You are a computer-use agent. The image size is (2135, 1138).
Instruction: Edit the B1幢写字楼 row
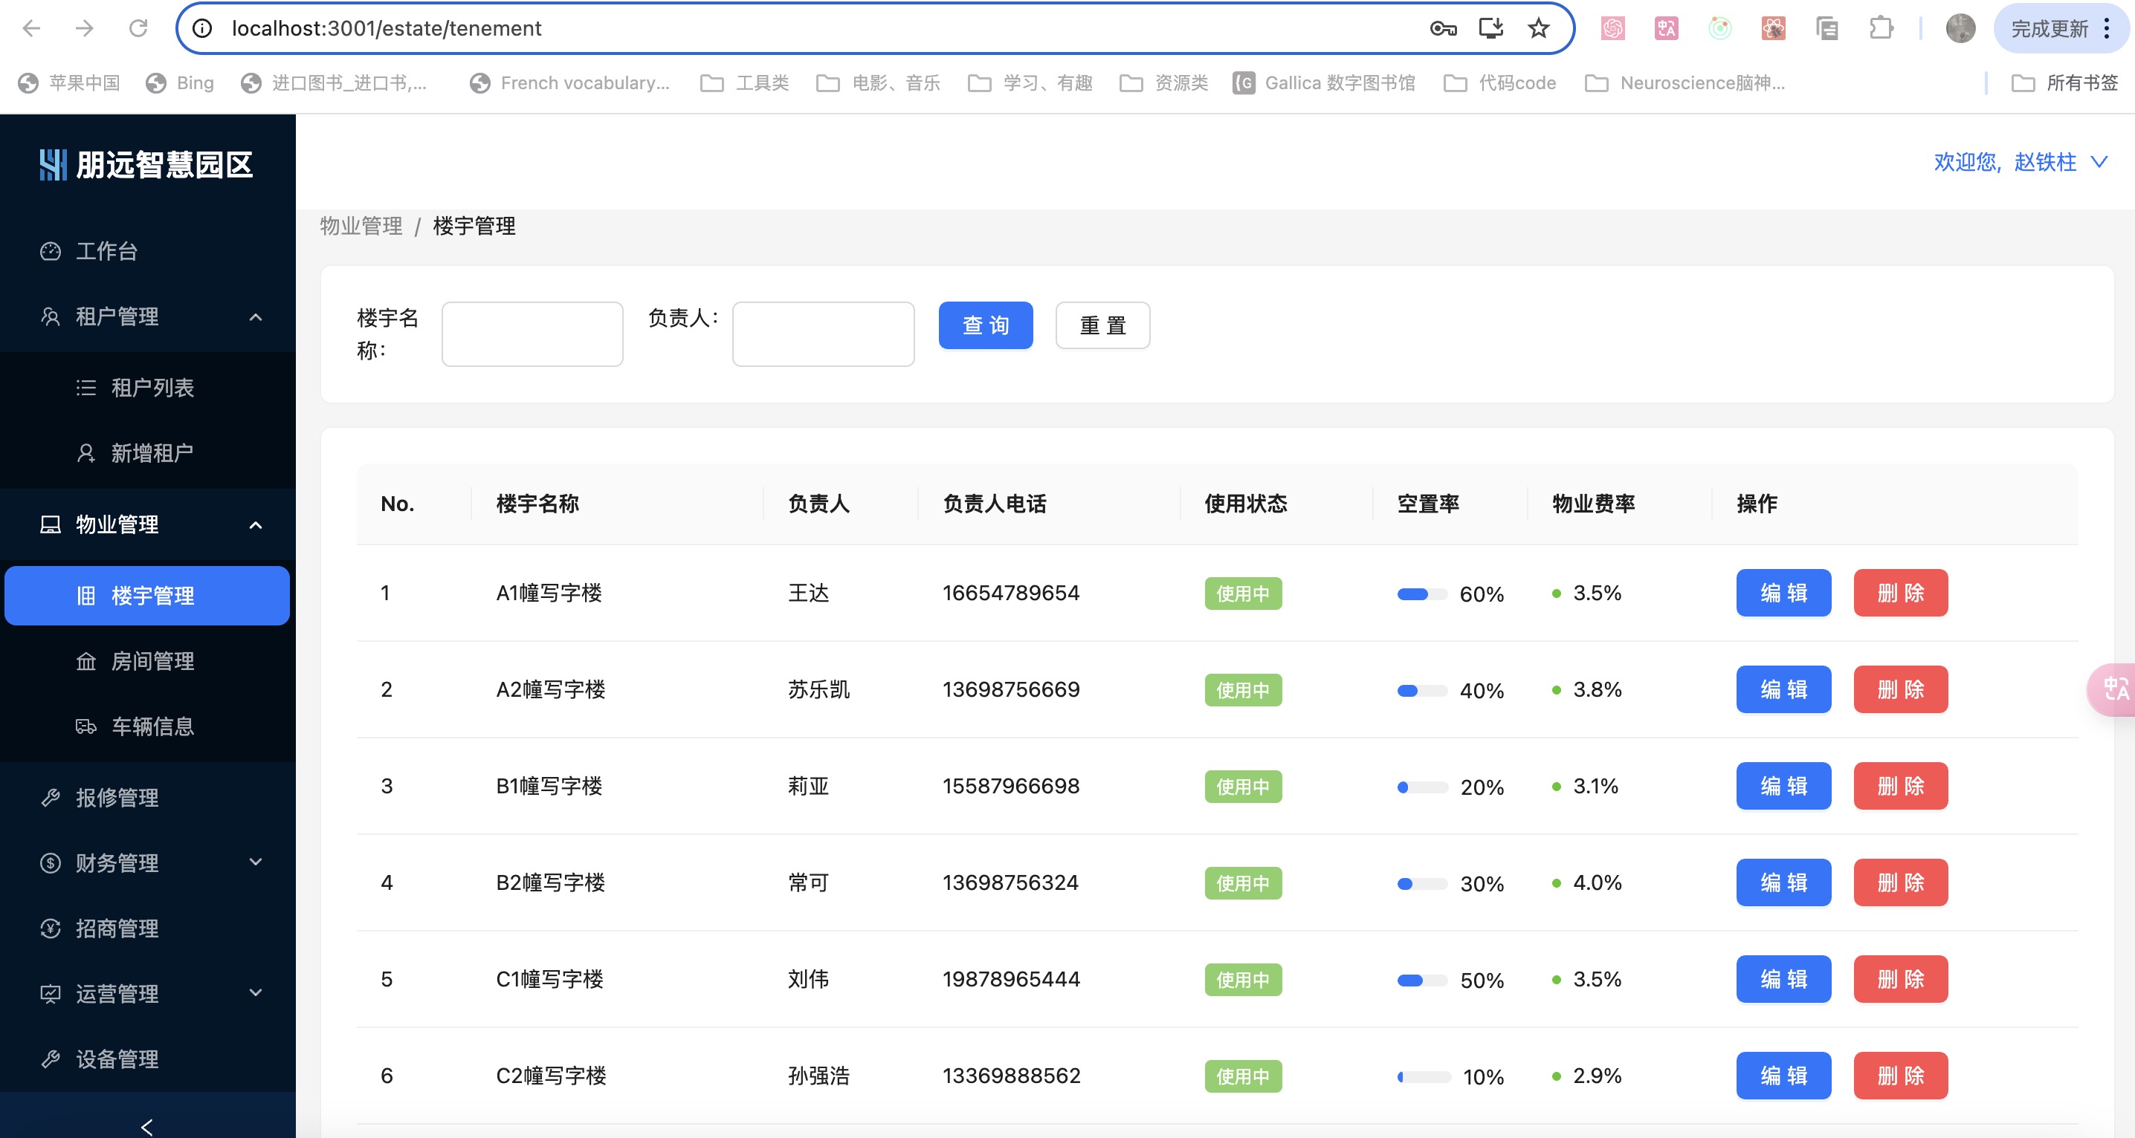[x=1783, y=786]
